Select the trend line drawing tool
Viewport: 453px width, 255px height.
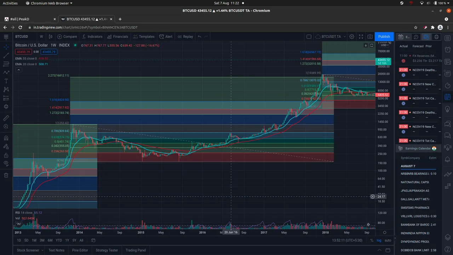tap(6, 56)
